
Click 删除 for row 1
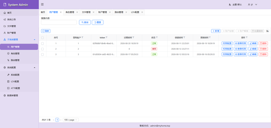tap(263, 43)
